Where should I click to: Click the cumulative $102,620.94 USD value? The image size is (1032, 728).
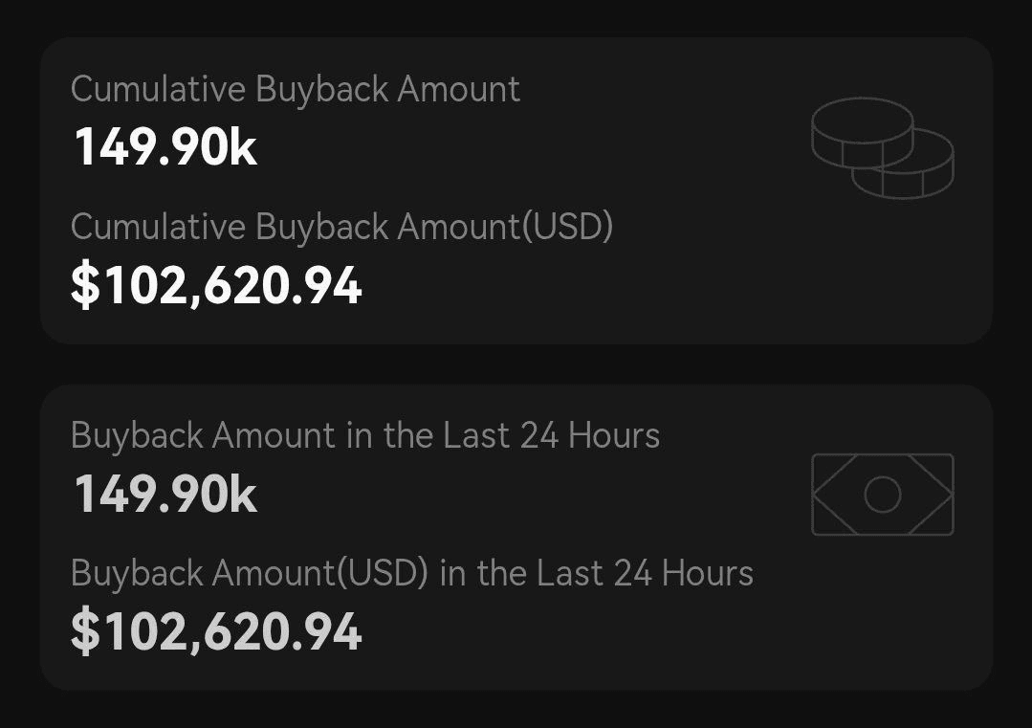click(x=217, y=286)
